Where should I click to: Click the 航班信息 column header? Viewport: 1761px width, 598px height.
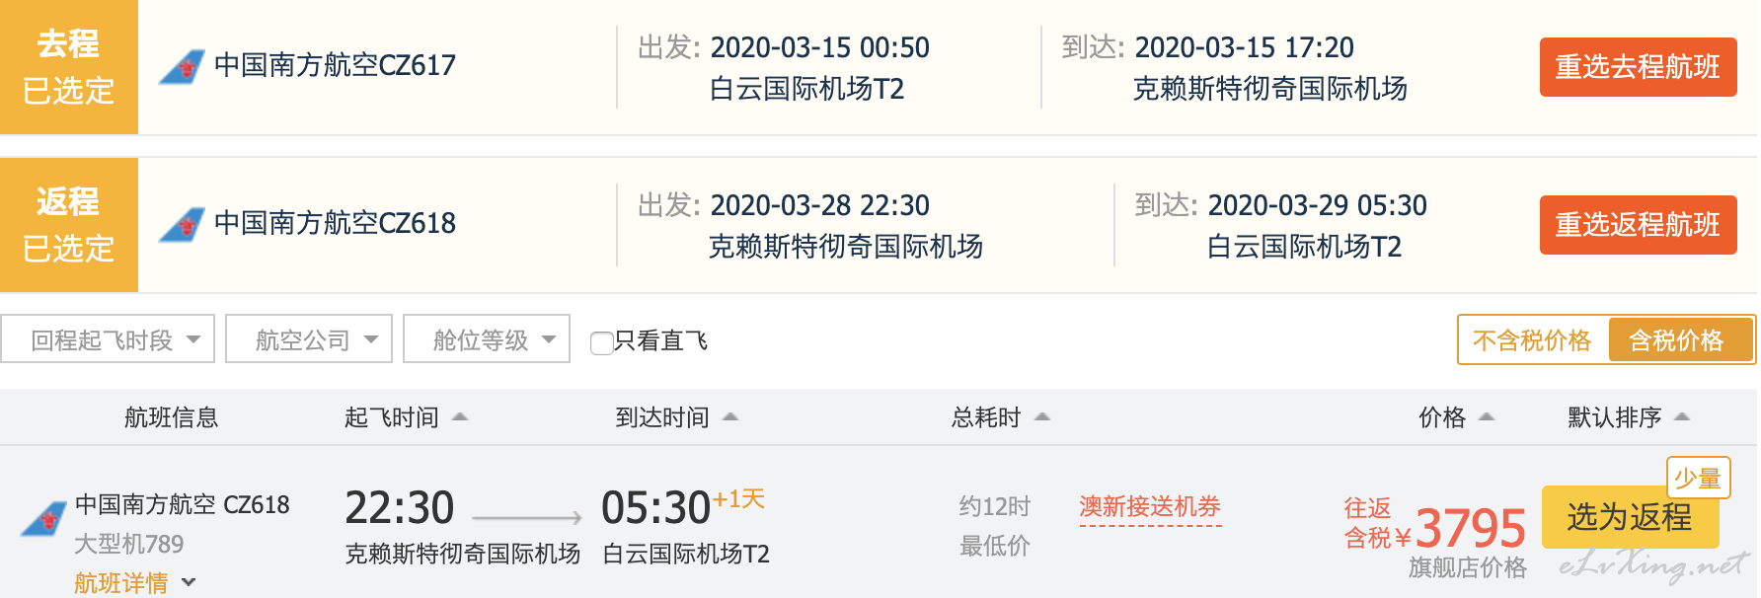click(171, 417)
